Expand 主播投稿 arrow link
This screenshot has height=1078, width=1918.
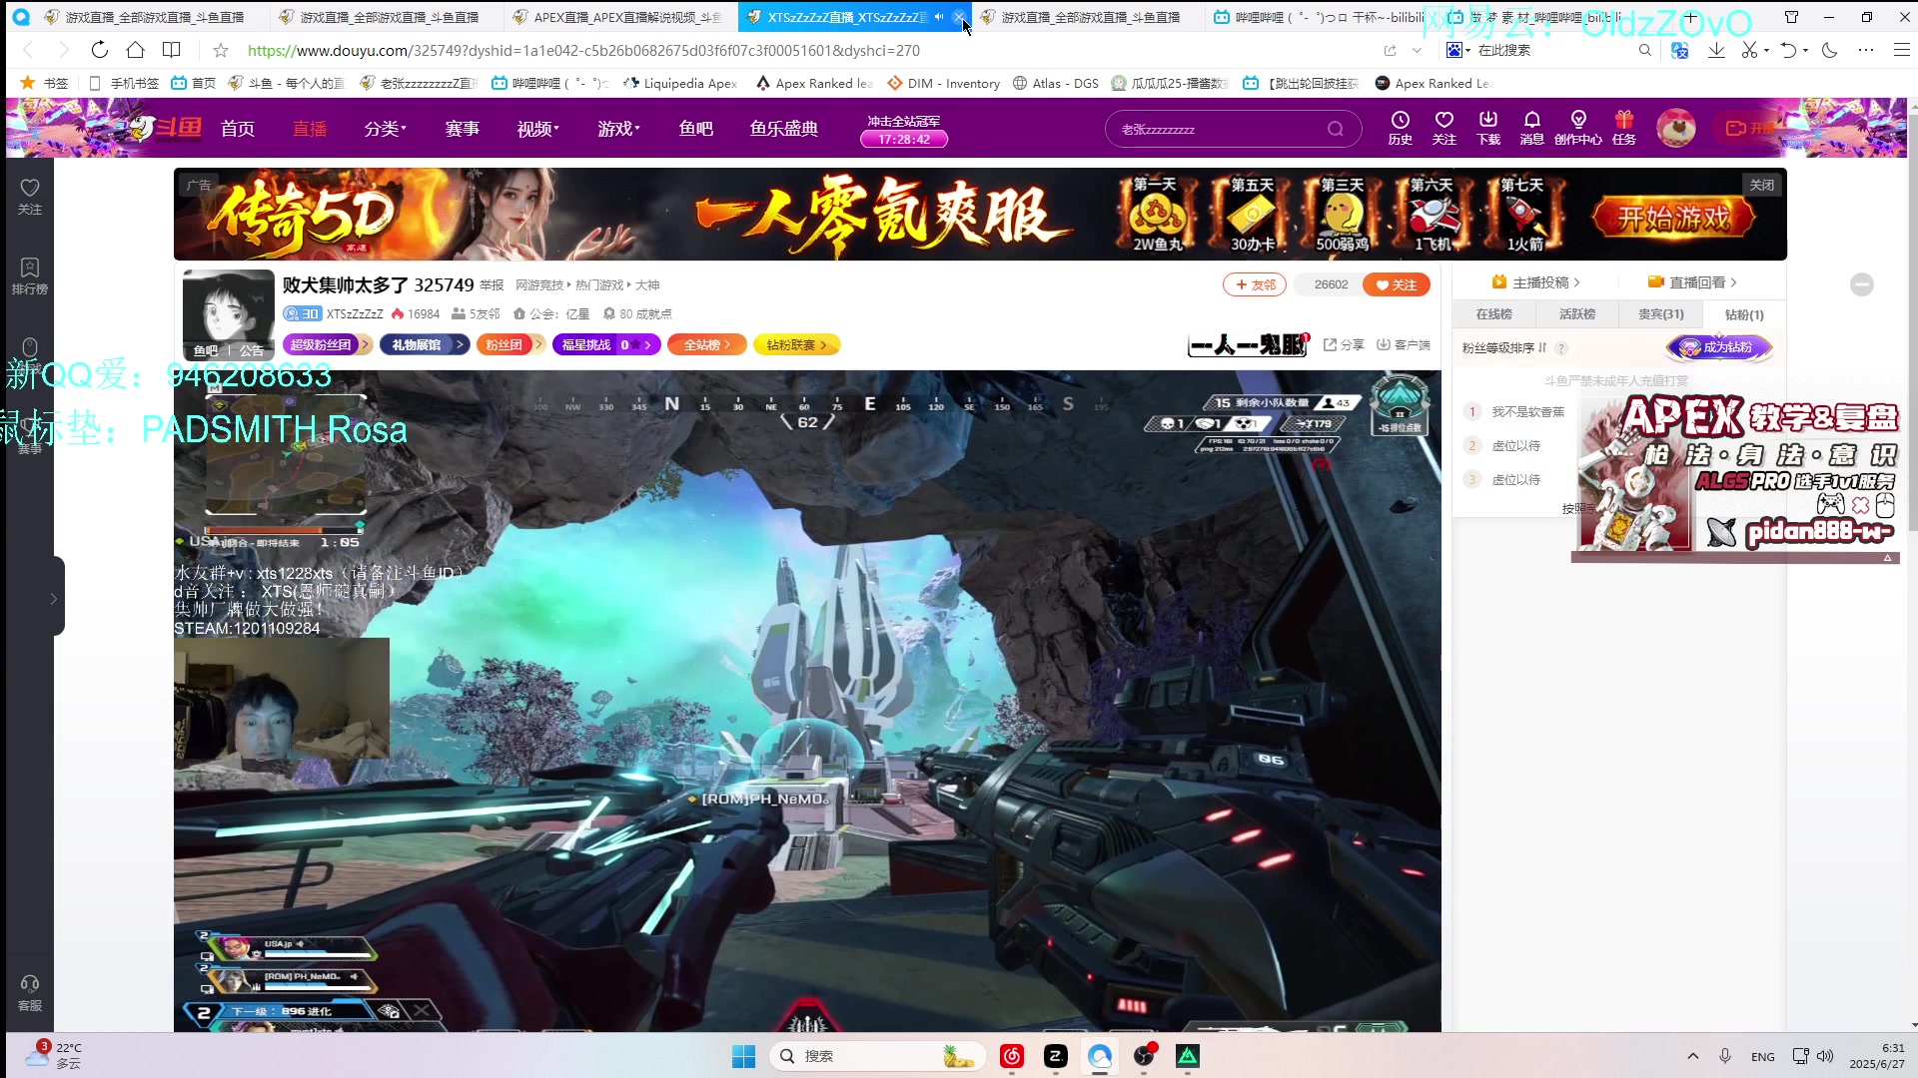click(x=1536, y=282)
